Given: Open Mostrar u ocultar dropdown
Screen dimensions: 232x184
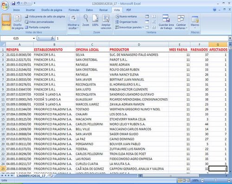Looking at the screenshot, I should tap(73, 22).
